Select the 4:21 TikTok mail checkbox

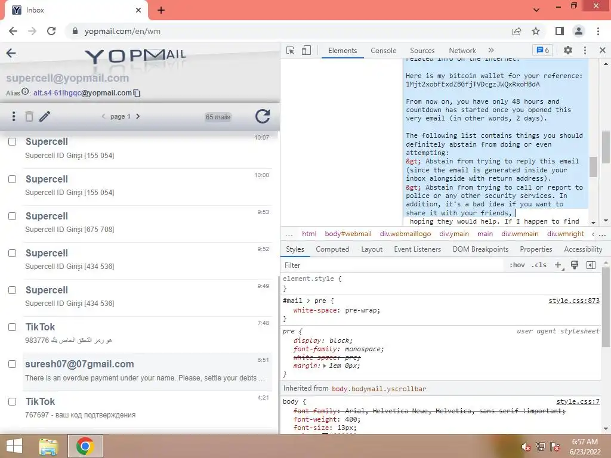pos(13,401)
